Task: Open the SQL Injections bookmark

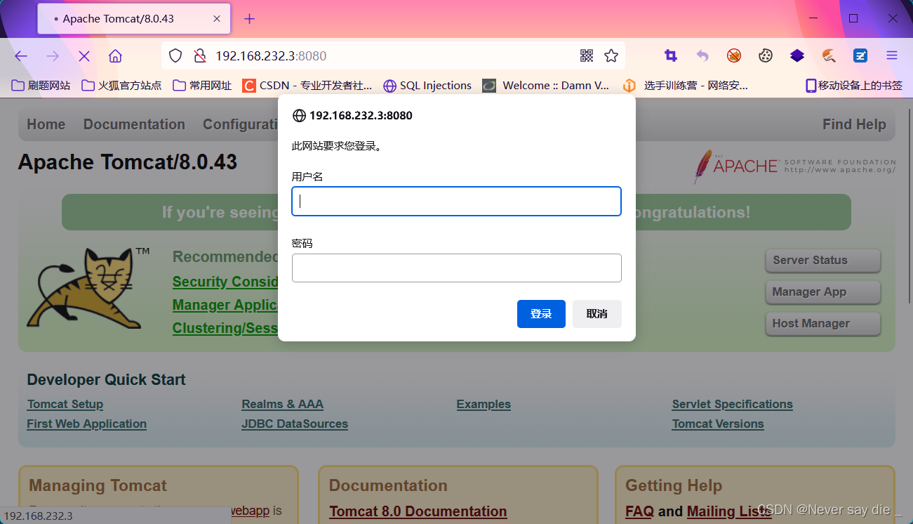Action: pos(427,86)
